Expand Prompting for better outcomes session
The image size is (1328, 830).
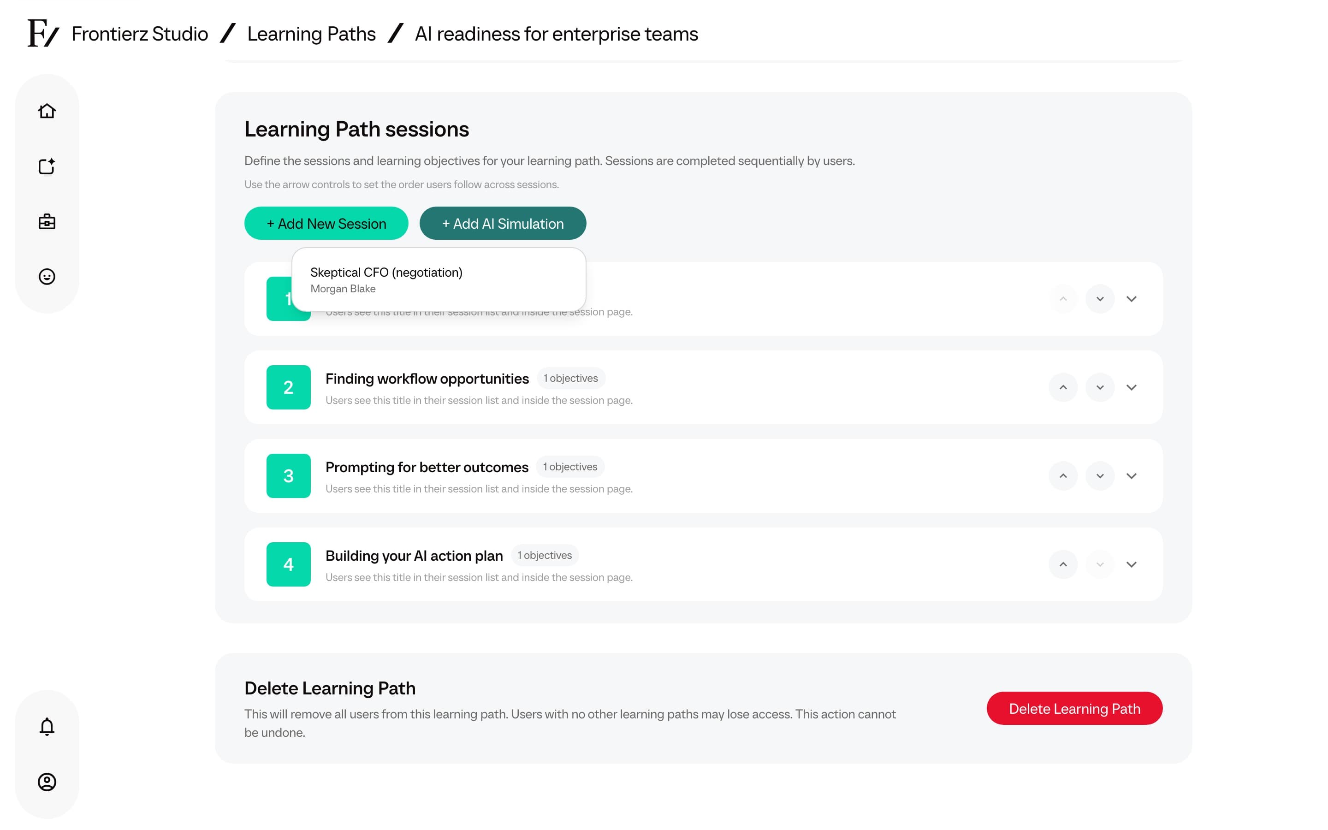point(1132,476)
